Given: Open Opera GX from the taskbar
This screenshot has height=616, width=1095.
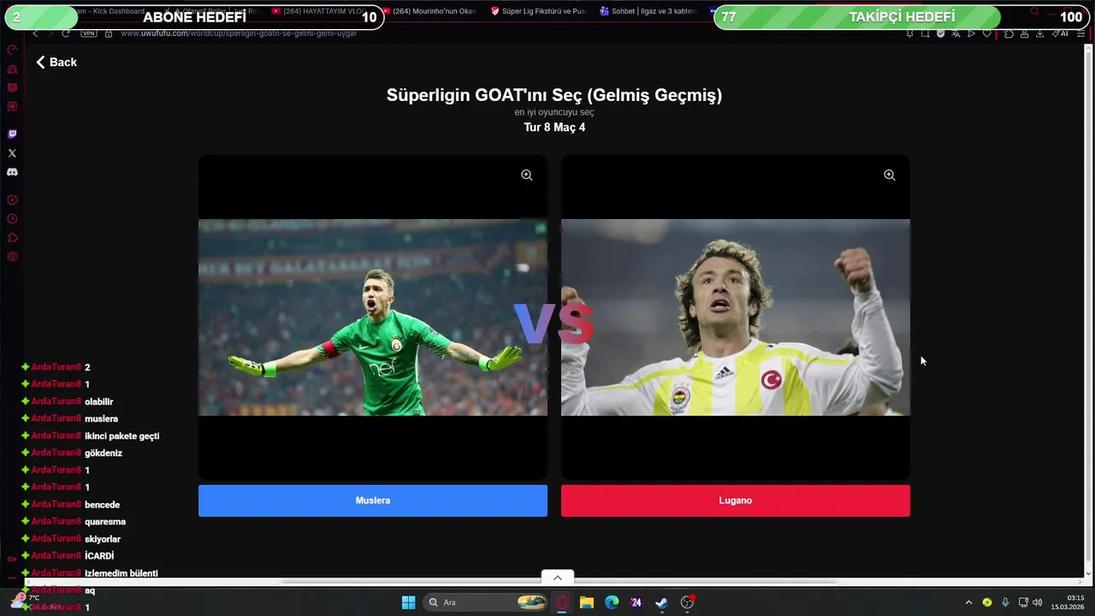Looking at the screenshot, I should (562, 602).
